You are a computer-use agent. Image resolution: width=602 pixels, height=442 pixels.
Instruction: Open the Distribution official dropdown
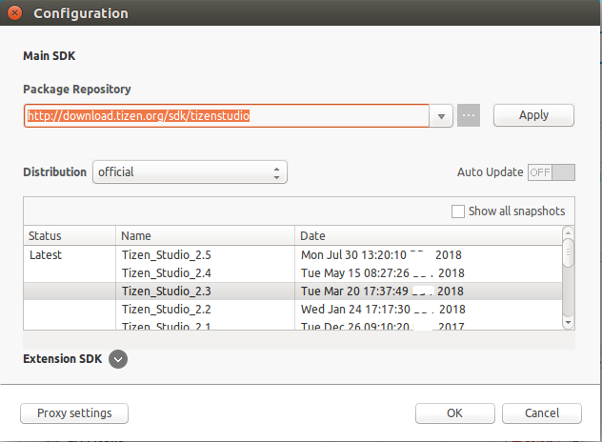(x=190, y=172)
